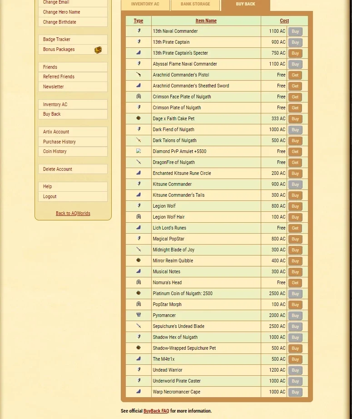Open Referred Friends in sidebar
This screenshot has width=352, height=419.
tap(73, 77)
